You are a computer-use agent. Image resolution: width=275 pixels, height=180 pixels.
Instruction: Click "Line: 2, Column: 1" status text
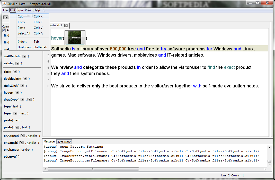[x=232, y=175]
